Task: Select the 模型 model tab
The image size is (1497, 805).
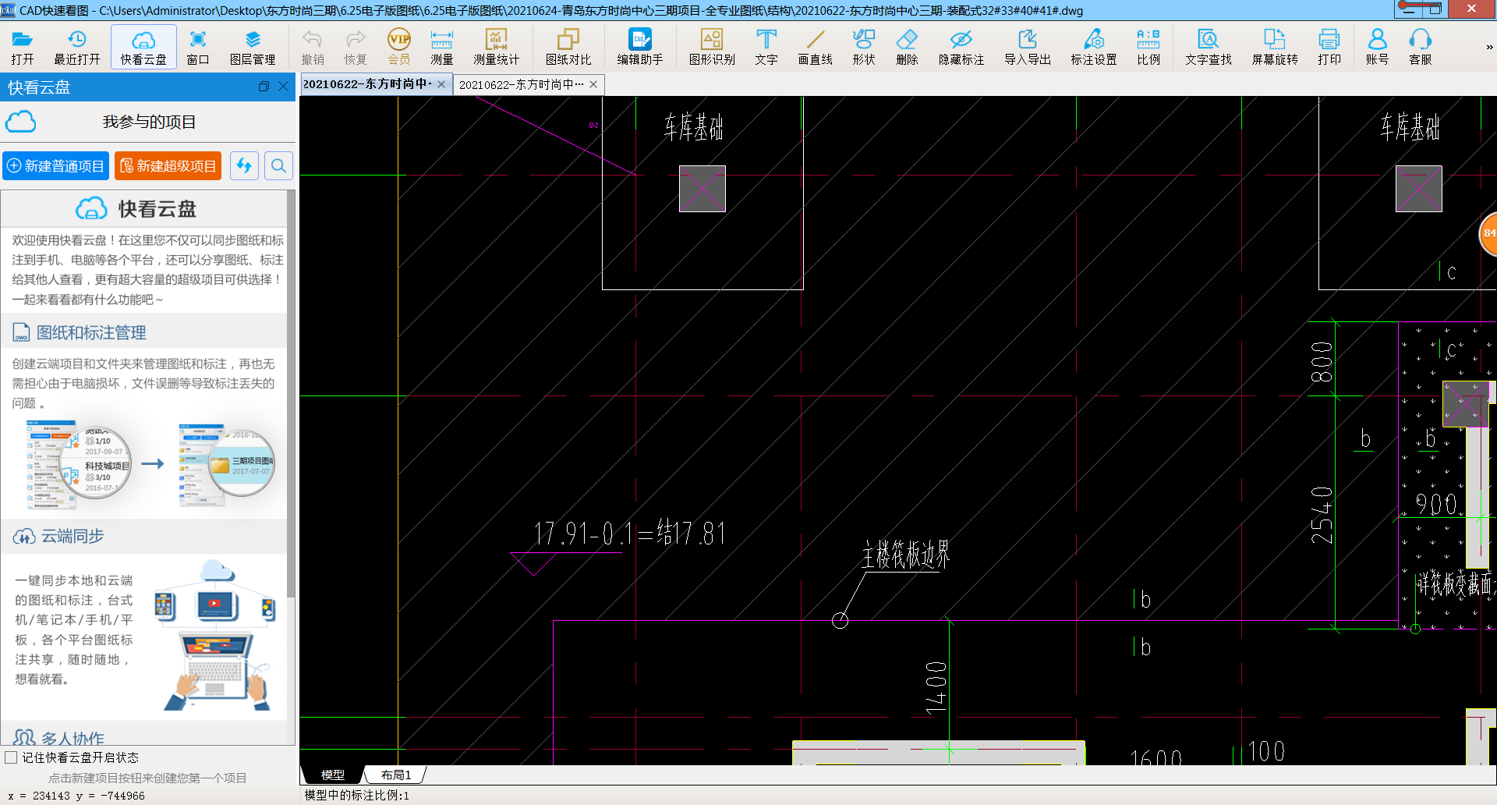Action: [333, 775]
